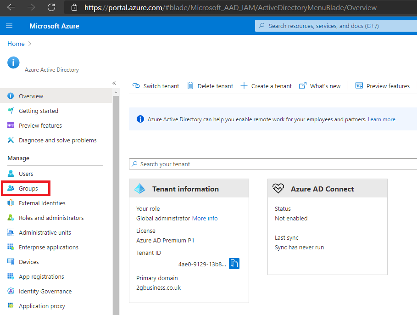The image size is (417, 315).
Task: Click the sidebar scrollbar up arrow
Action: pyautogui.click(x=116, y=92)
